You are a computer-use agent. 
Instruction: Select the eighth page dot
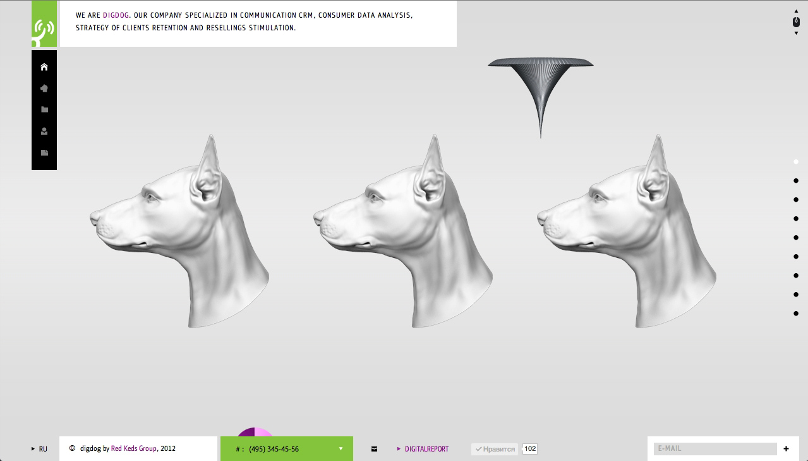pos(796,295)
